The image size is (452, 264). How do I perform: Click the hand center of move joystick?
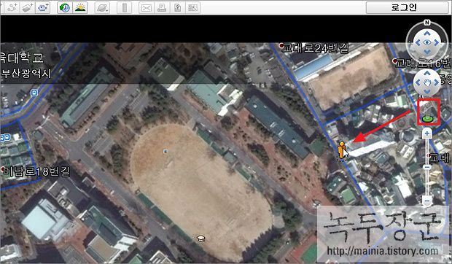[x=427, y=82]
